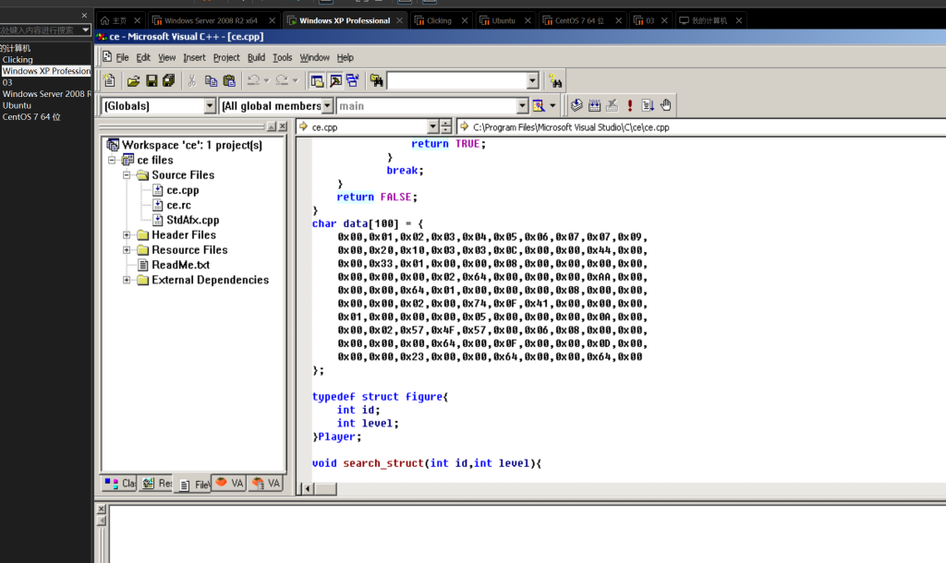
Task: Click the horizontal scrollbar left arrow in editor
Action: pyautogui.click(x=306, y=488)
